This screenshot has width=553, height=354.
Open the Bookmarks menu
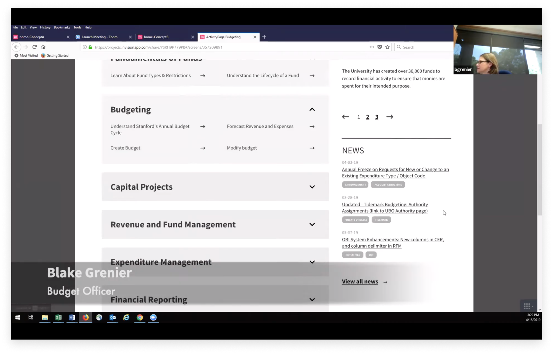[62, 27]
